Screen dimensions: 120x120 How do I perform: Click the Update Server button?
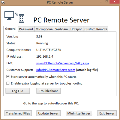point(49,113)
